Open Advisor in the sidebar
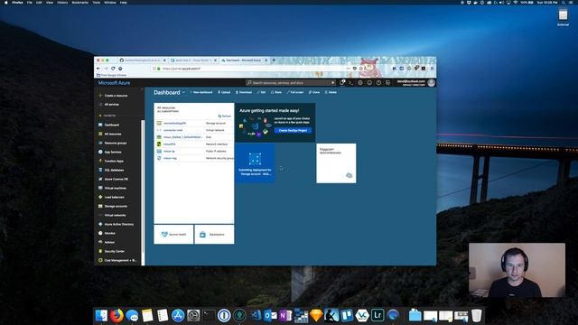This screenshot has height=325, width=578. 107,242
